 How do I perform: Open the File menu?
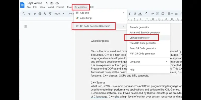click(29, 7)
